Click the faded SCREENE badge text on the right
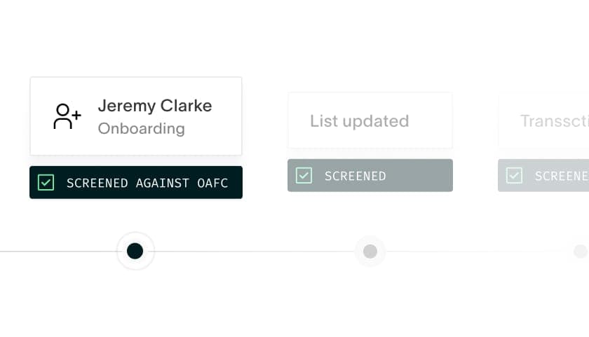This screenshot has height=337, width=589. point(562,176)
